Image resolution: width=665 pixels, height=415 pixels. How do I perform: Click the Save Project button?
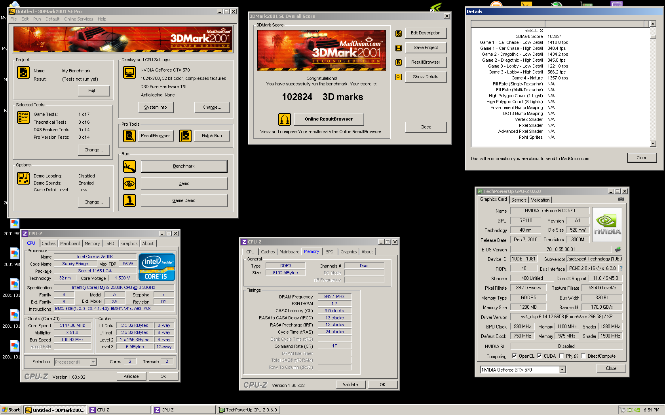click(x=426, y=47)
